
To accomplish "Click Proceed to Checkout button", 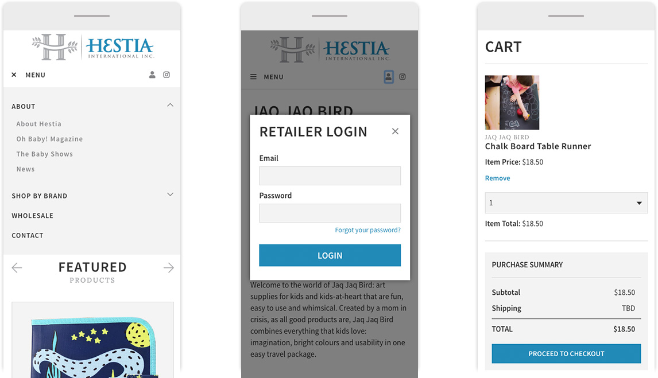I will click(x=566, y=354).
